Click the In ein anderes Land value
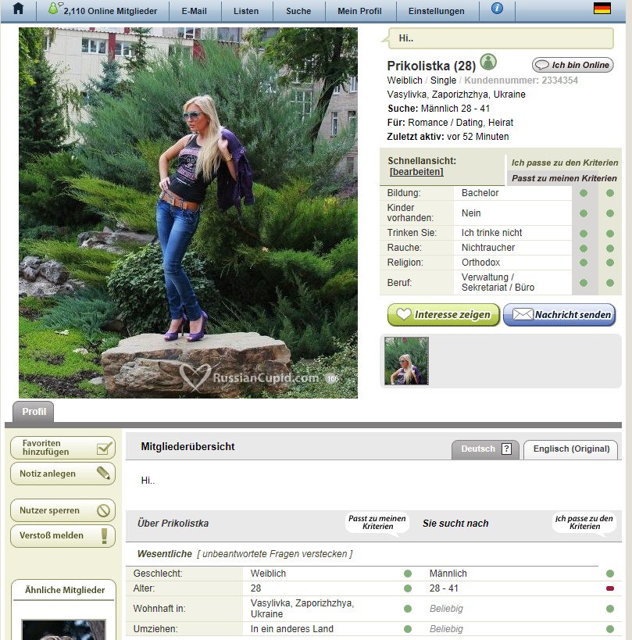Image resolution: width=632 pixels, height=640 pixels. [x=291, y=629]
